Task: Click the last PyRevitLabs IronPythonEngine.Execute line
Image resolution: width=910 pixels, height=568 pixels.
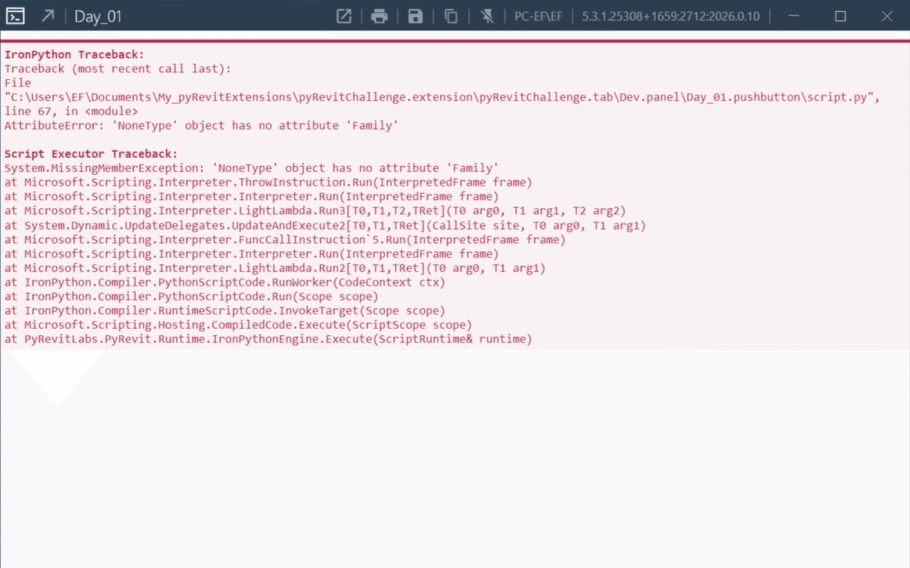Action: (268, 339)
